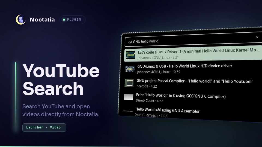
Task: Open thumbnail of Hello World x86 result
Action: point(128,111)
